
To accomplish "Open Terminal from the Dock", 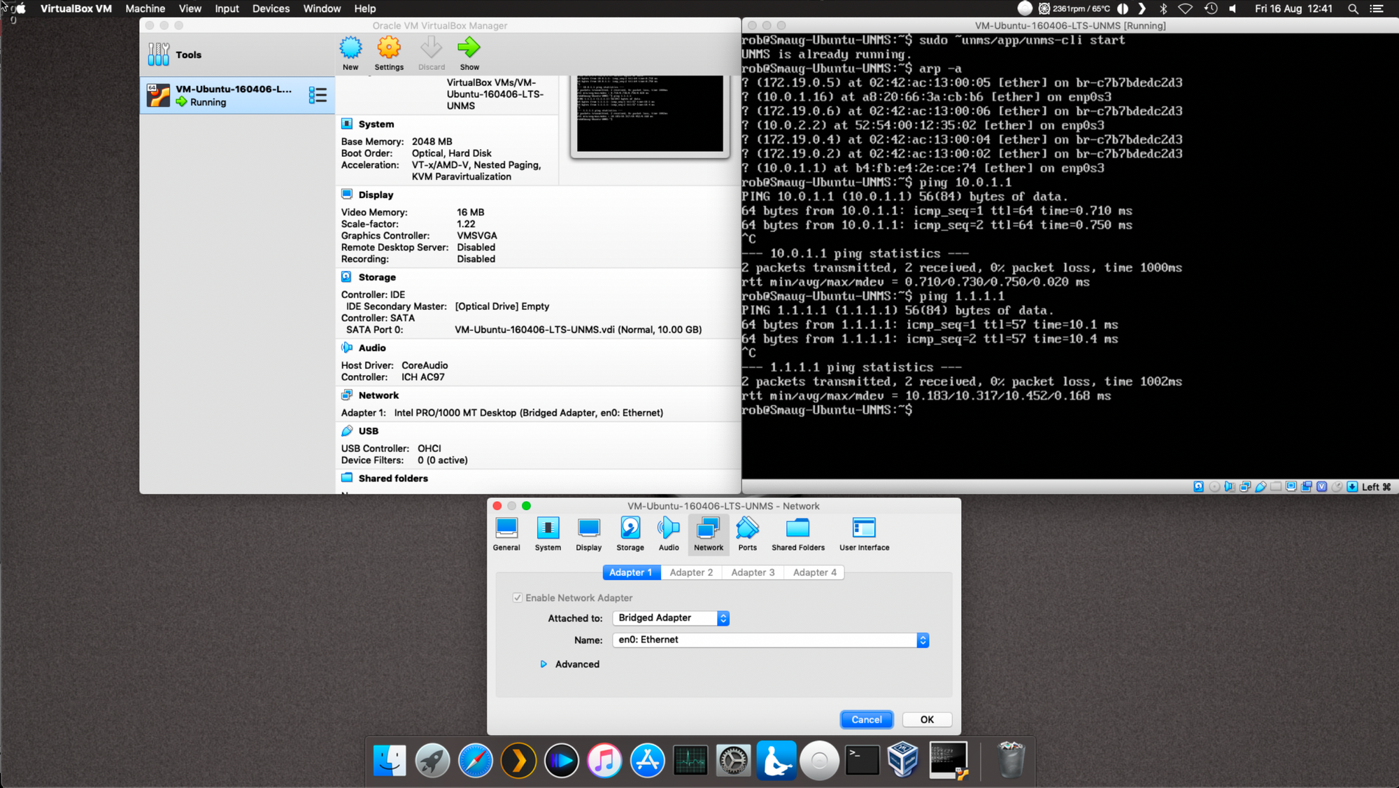I will coord(862,760).
